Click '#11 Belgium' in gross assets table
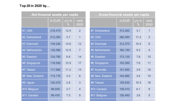This screenshot has height=101, width=173. 103,95
